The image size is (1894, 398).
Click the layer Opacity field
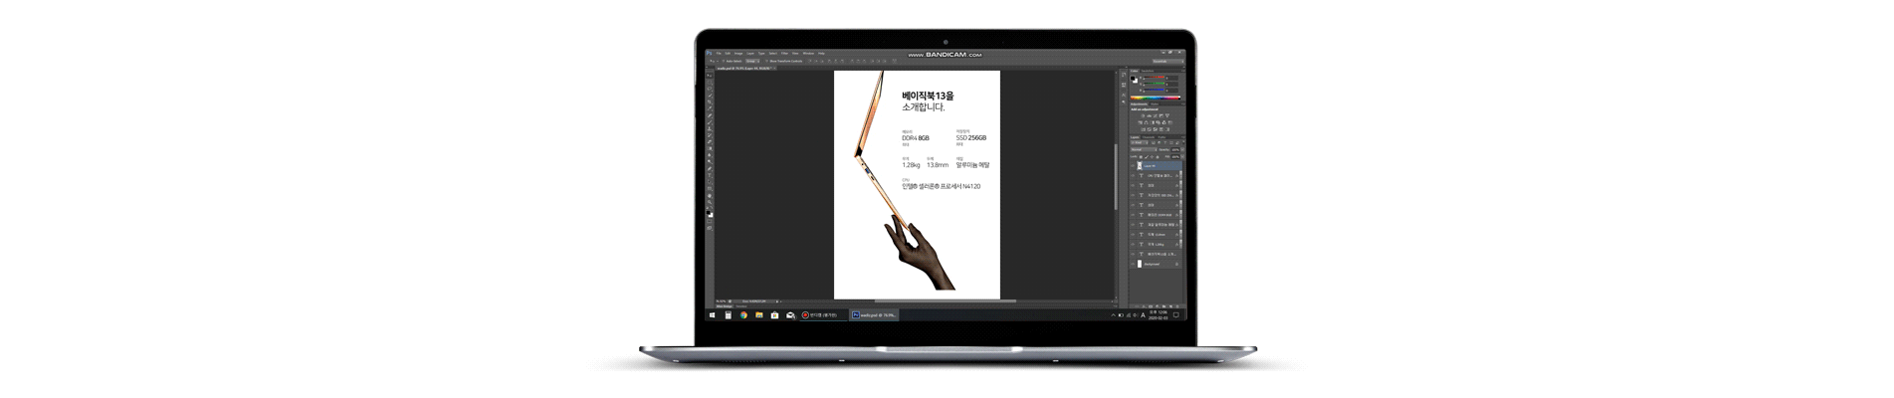tap(1175, 149)
